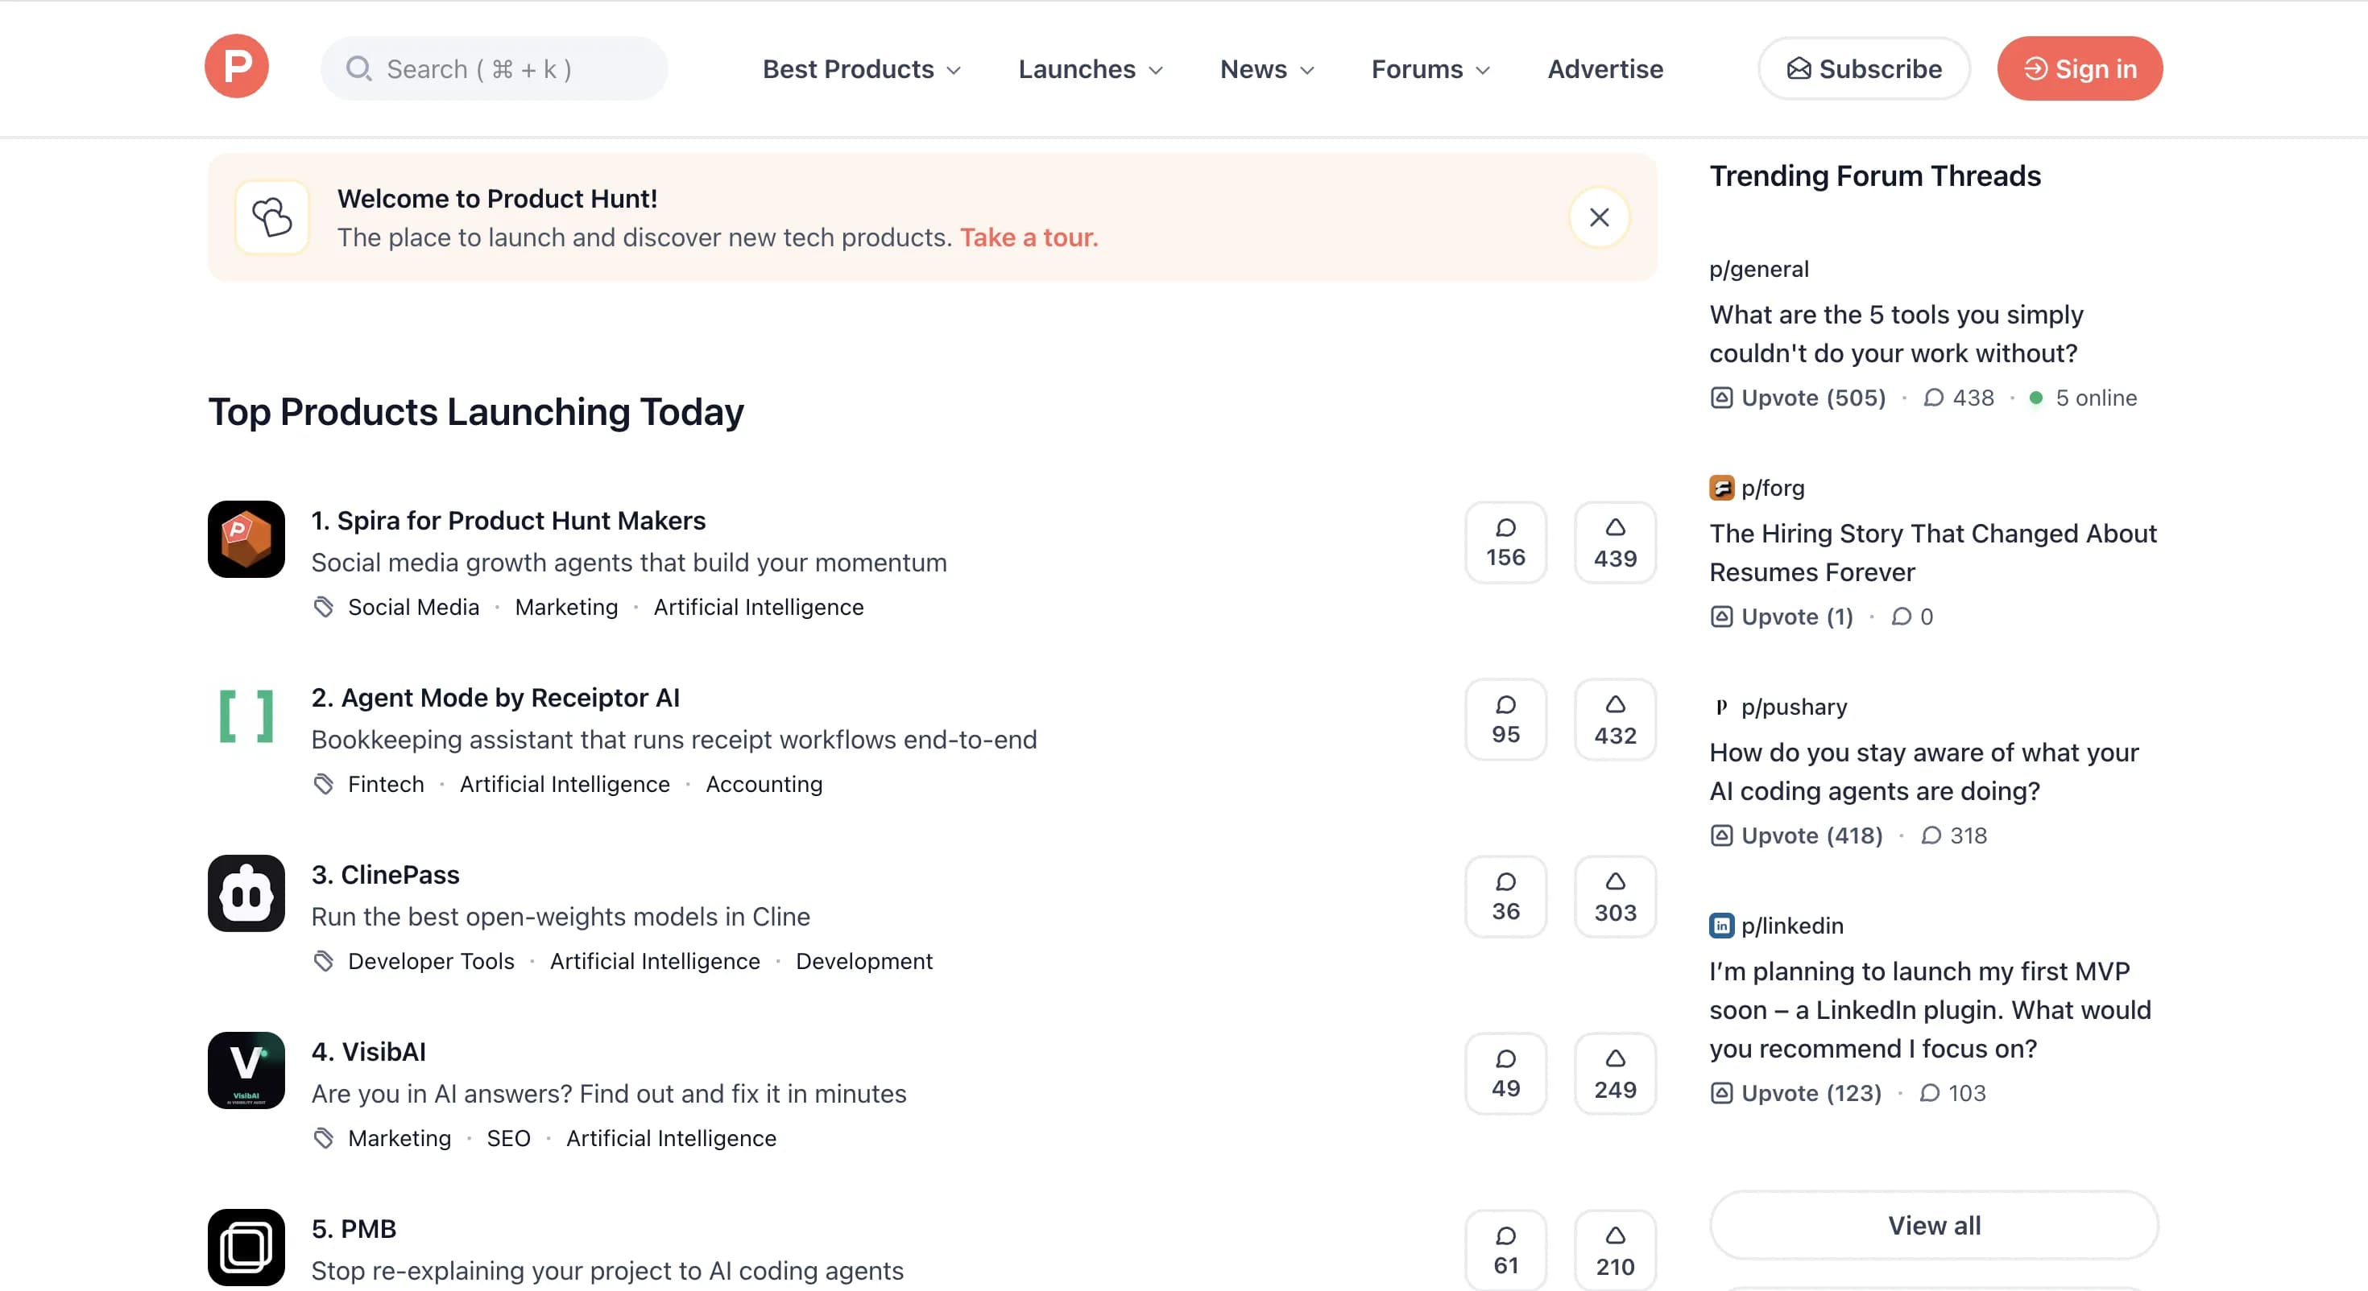Click View all forum threads
The width and height of the screenshot is (2368, 1291).
tap(1933, 1225)
